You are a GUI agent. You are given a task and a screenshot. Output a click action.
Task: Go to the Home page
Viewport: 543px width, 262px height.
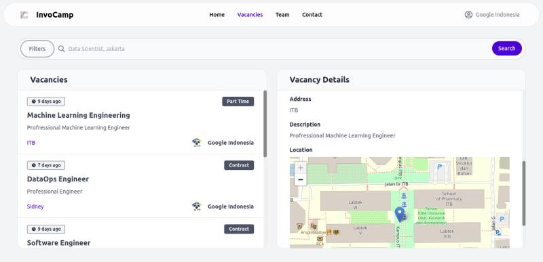[x=217, y=15]
